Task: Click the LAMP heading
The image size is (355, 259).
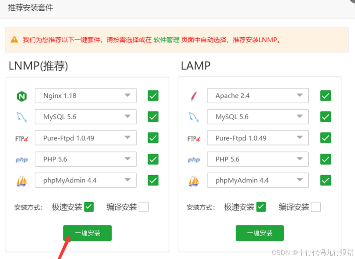Action: (196, 66)
